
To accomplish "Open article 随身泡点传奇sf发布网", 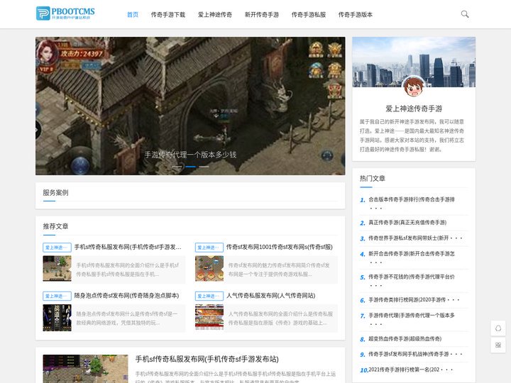I will tap(126, 295).
